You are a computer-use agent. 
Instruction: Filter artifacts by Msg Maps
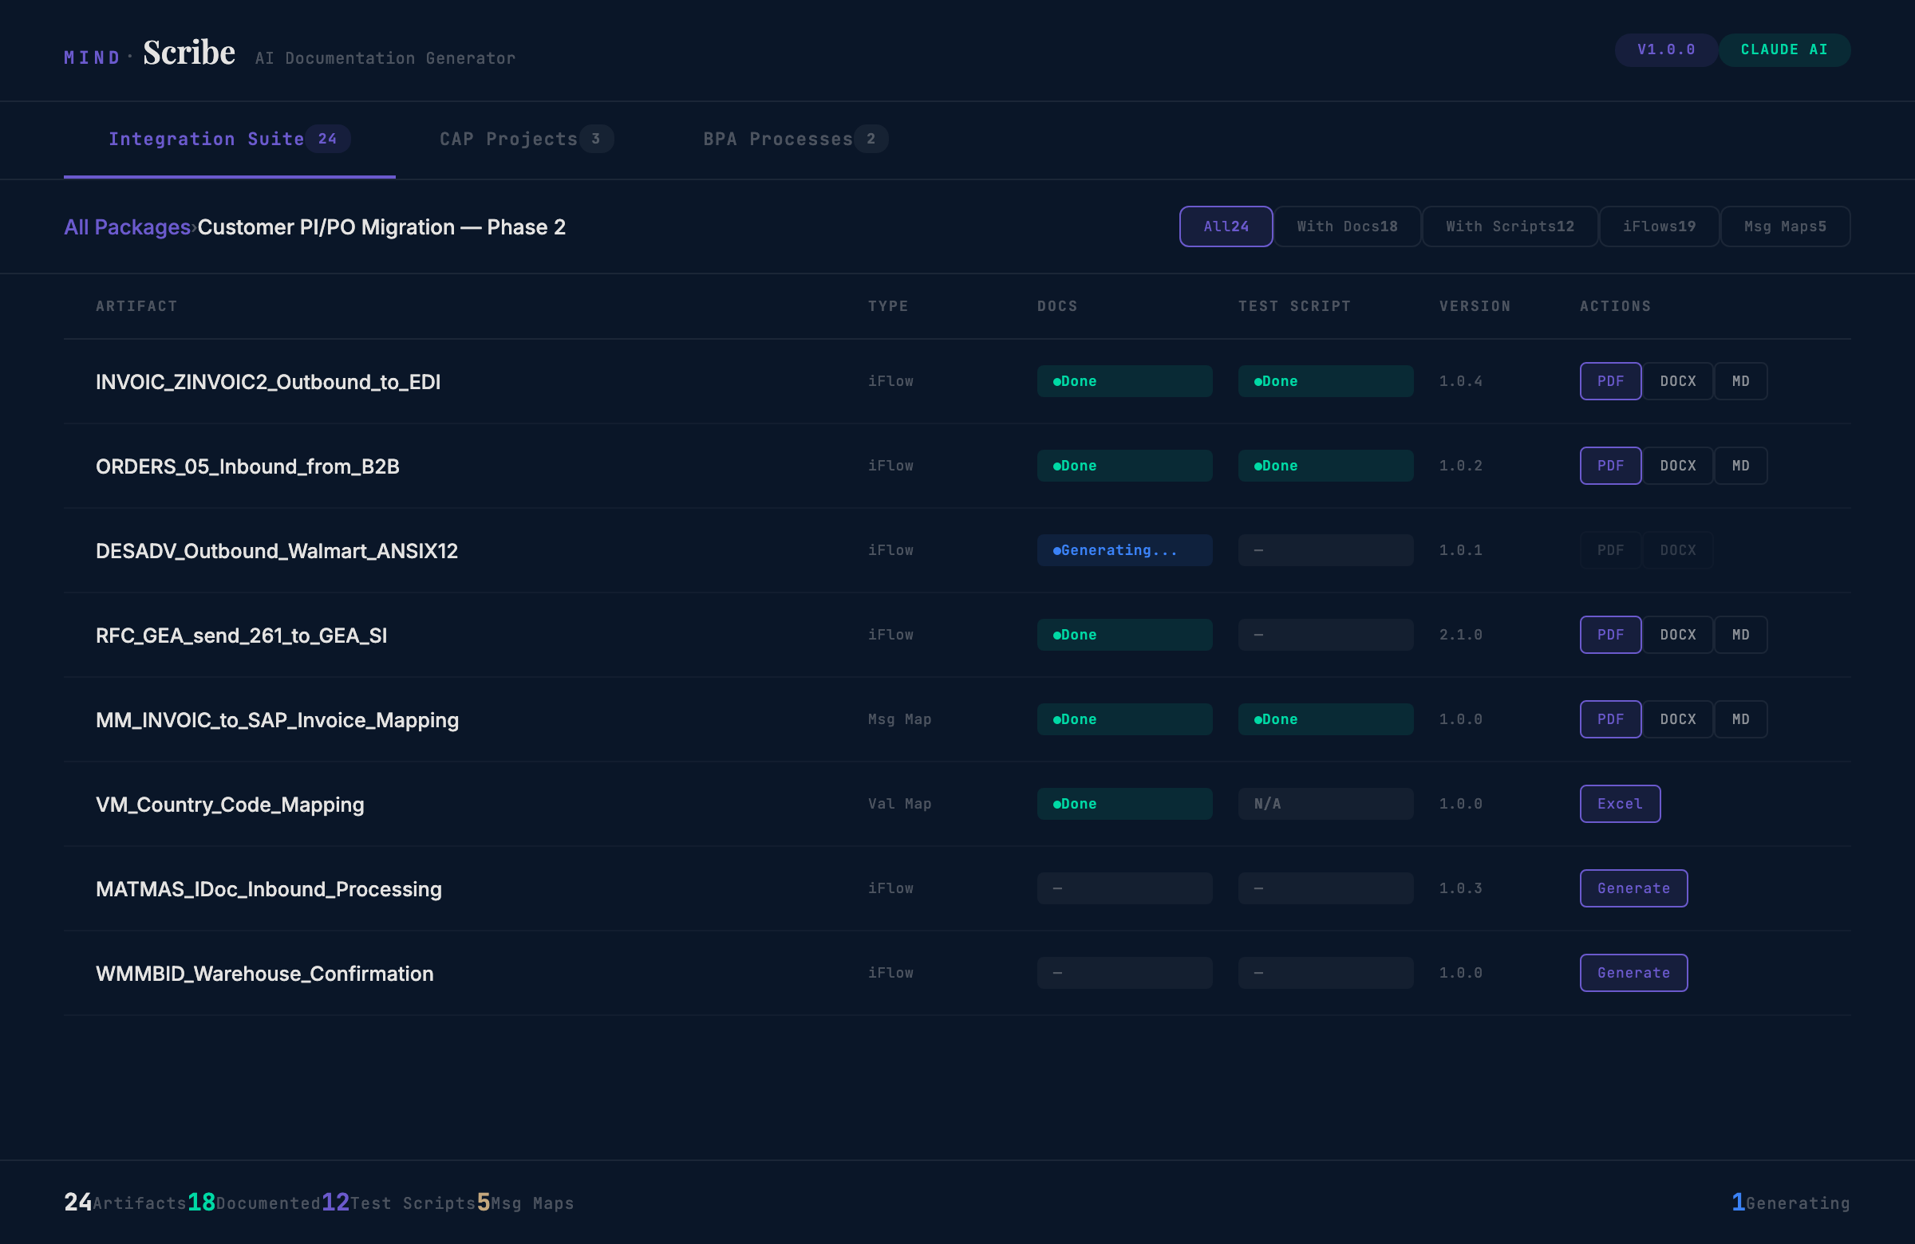(x=1785, y=226)
